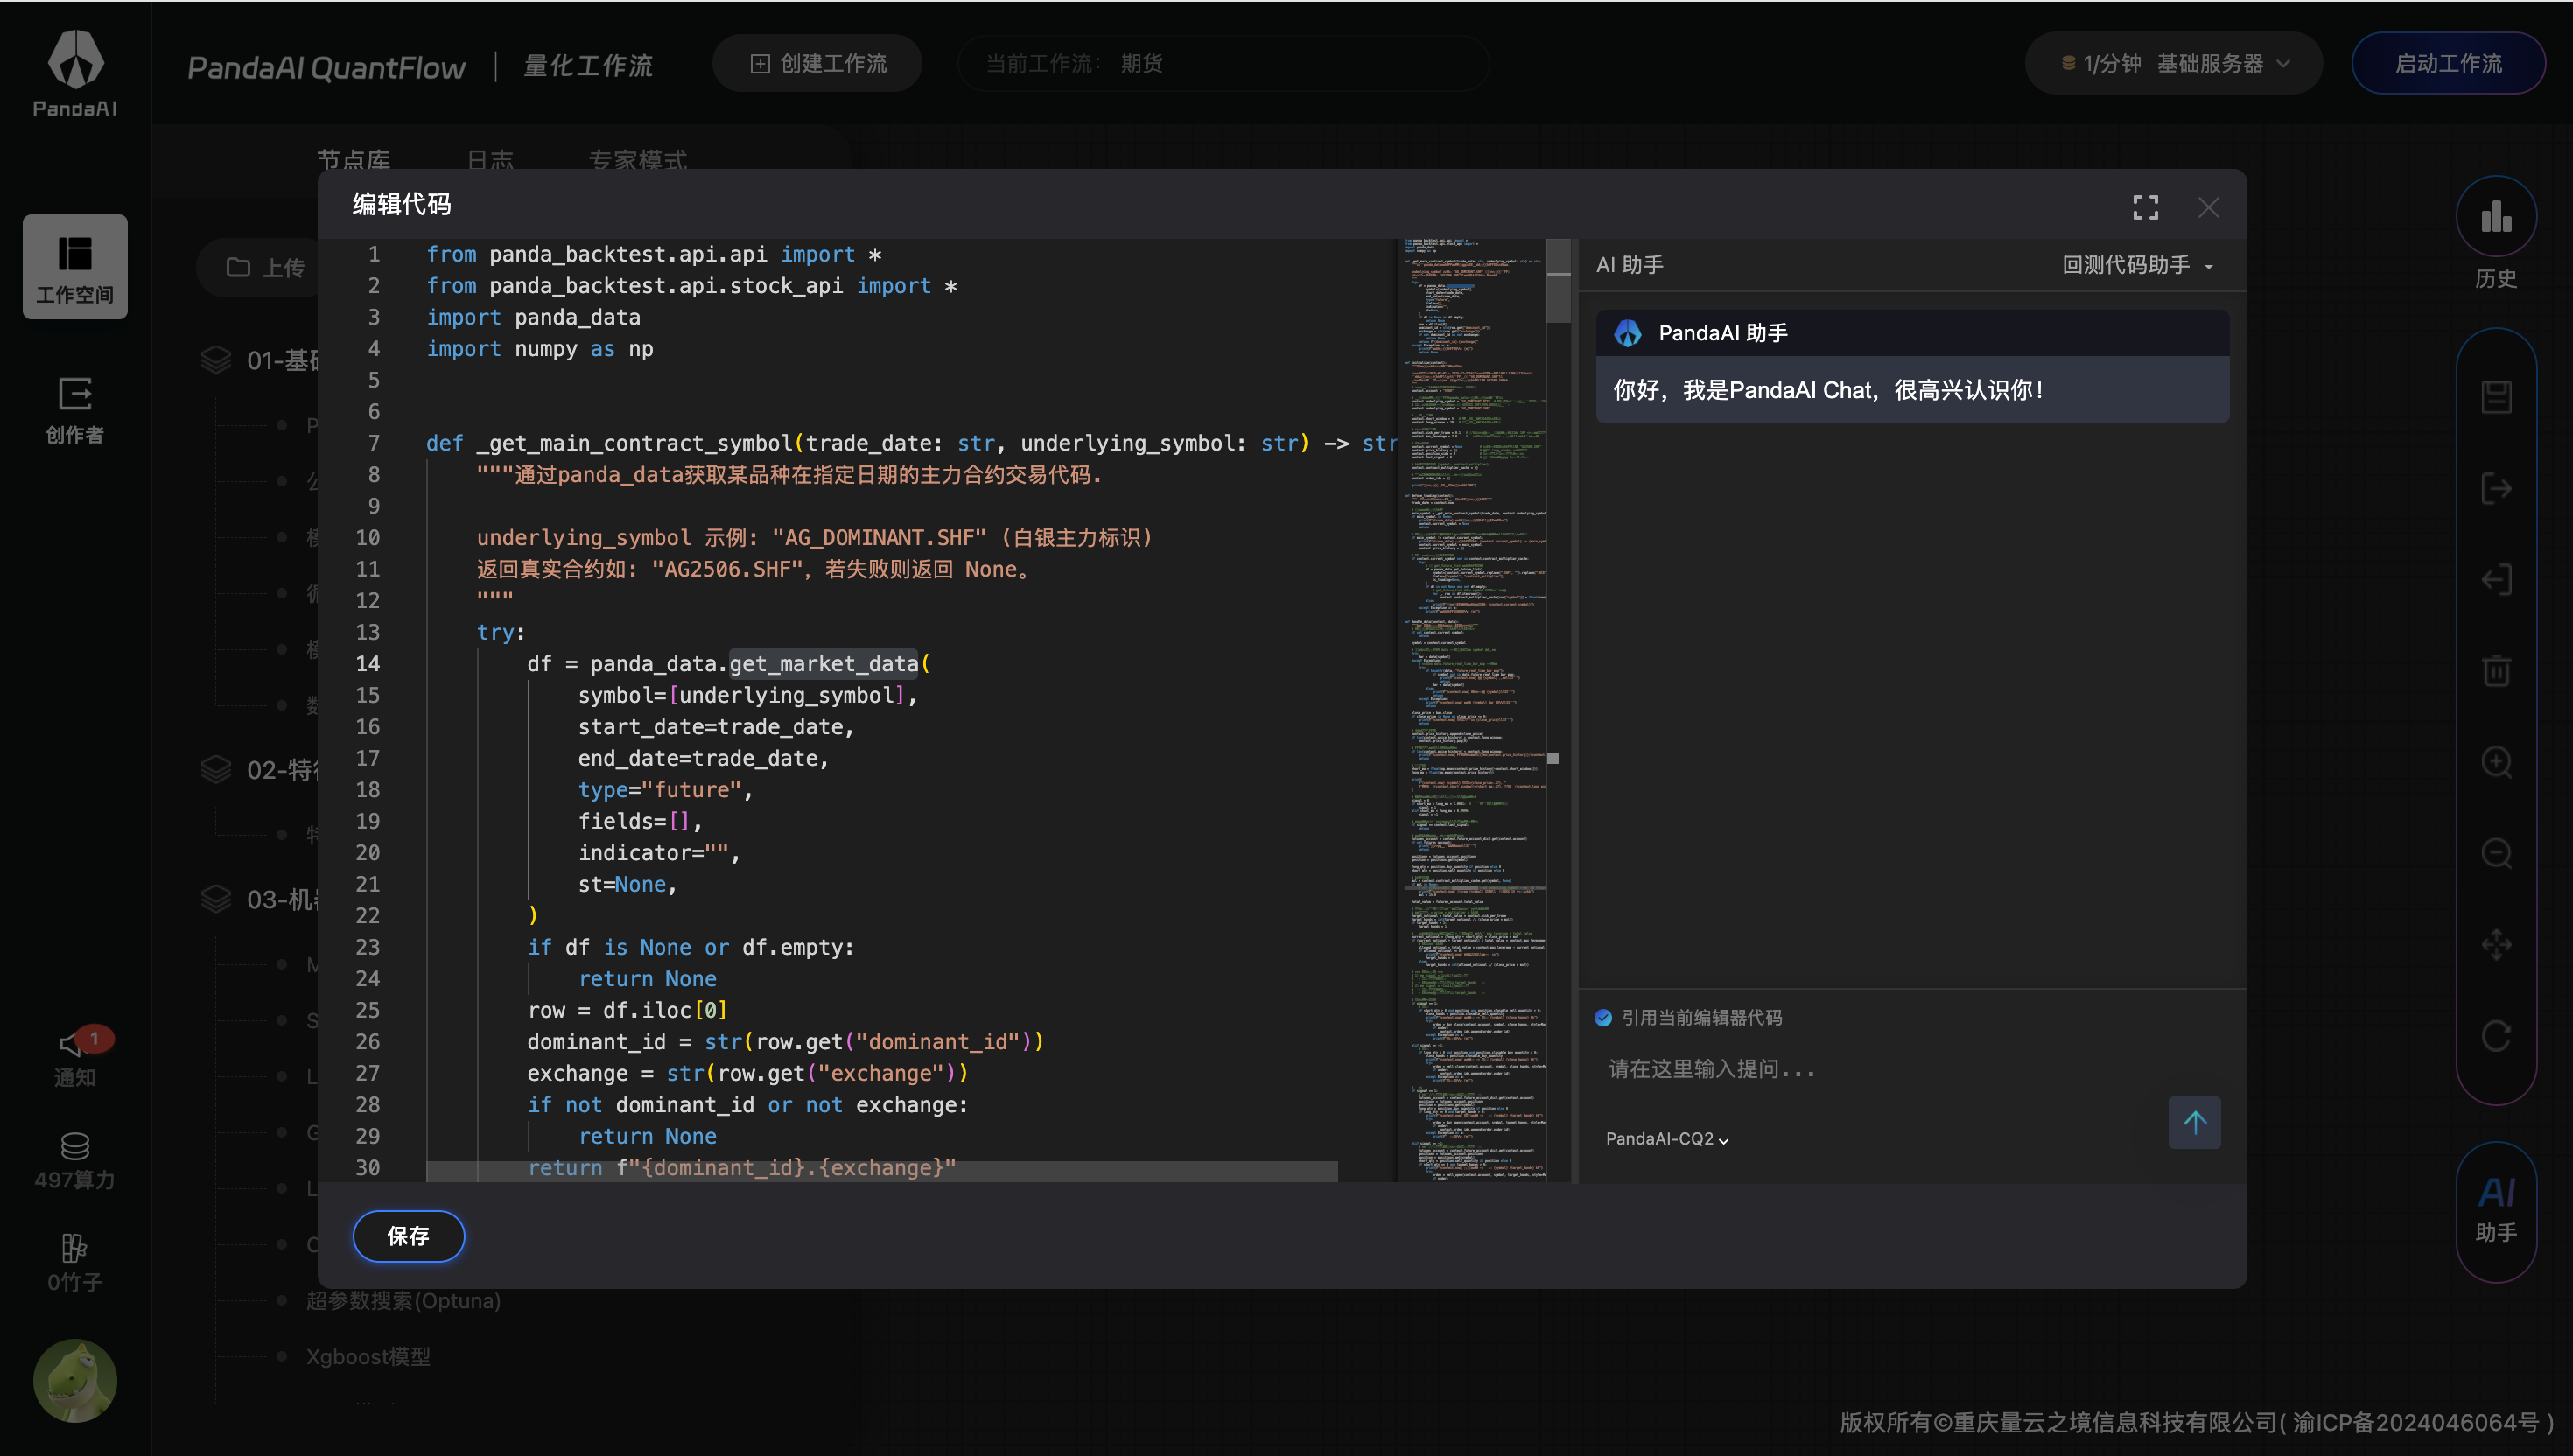Click the PandaAI QuantFlow title
Screen dimensions: 2573x1456
326,67
